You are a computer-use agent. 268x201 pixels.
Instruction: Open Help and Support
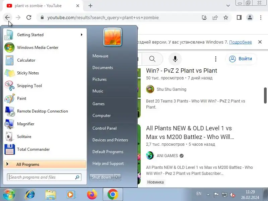click(108, 163)
